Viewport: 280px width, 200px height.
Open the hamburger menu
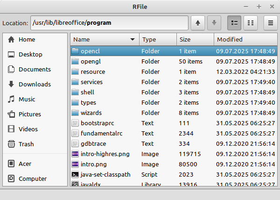click(271, 23)
